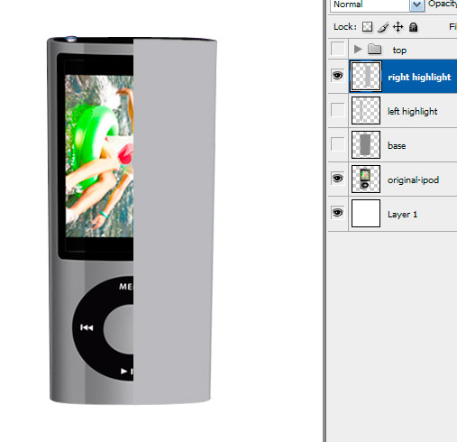This screenshot has width=457, height=442.
Task: Hide the original-ipod layer
Action: coord(338,179)
